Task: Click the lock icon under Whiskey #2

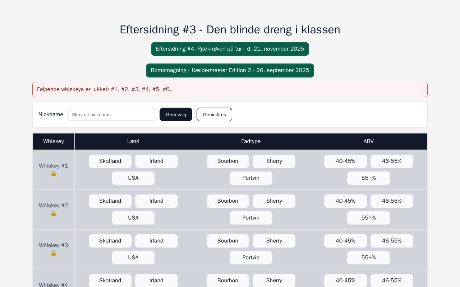Action: tap(54, 213)
